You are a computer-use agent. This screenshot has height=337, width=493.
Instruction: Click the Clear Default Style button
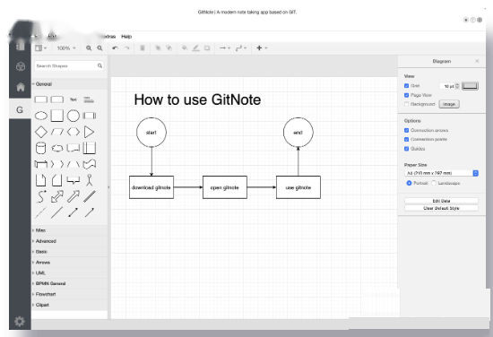(441, 208)
